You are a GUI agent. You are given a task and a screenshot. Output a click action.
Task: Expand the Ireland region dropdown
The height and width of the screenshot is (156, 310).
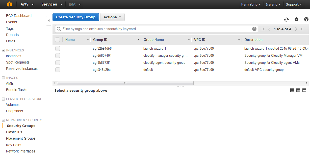click(273, 4)
